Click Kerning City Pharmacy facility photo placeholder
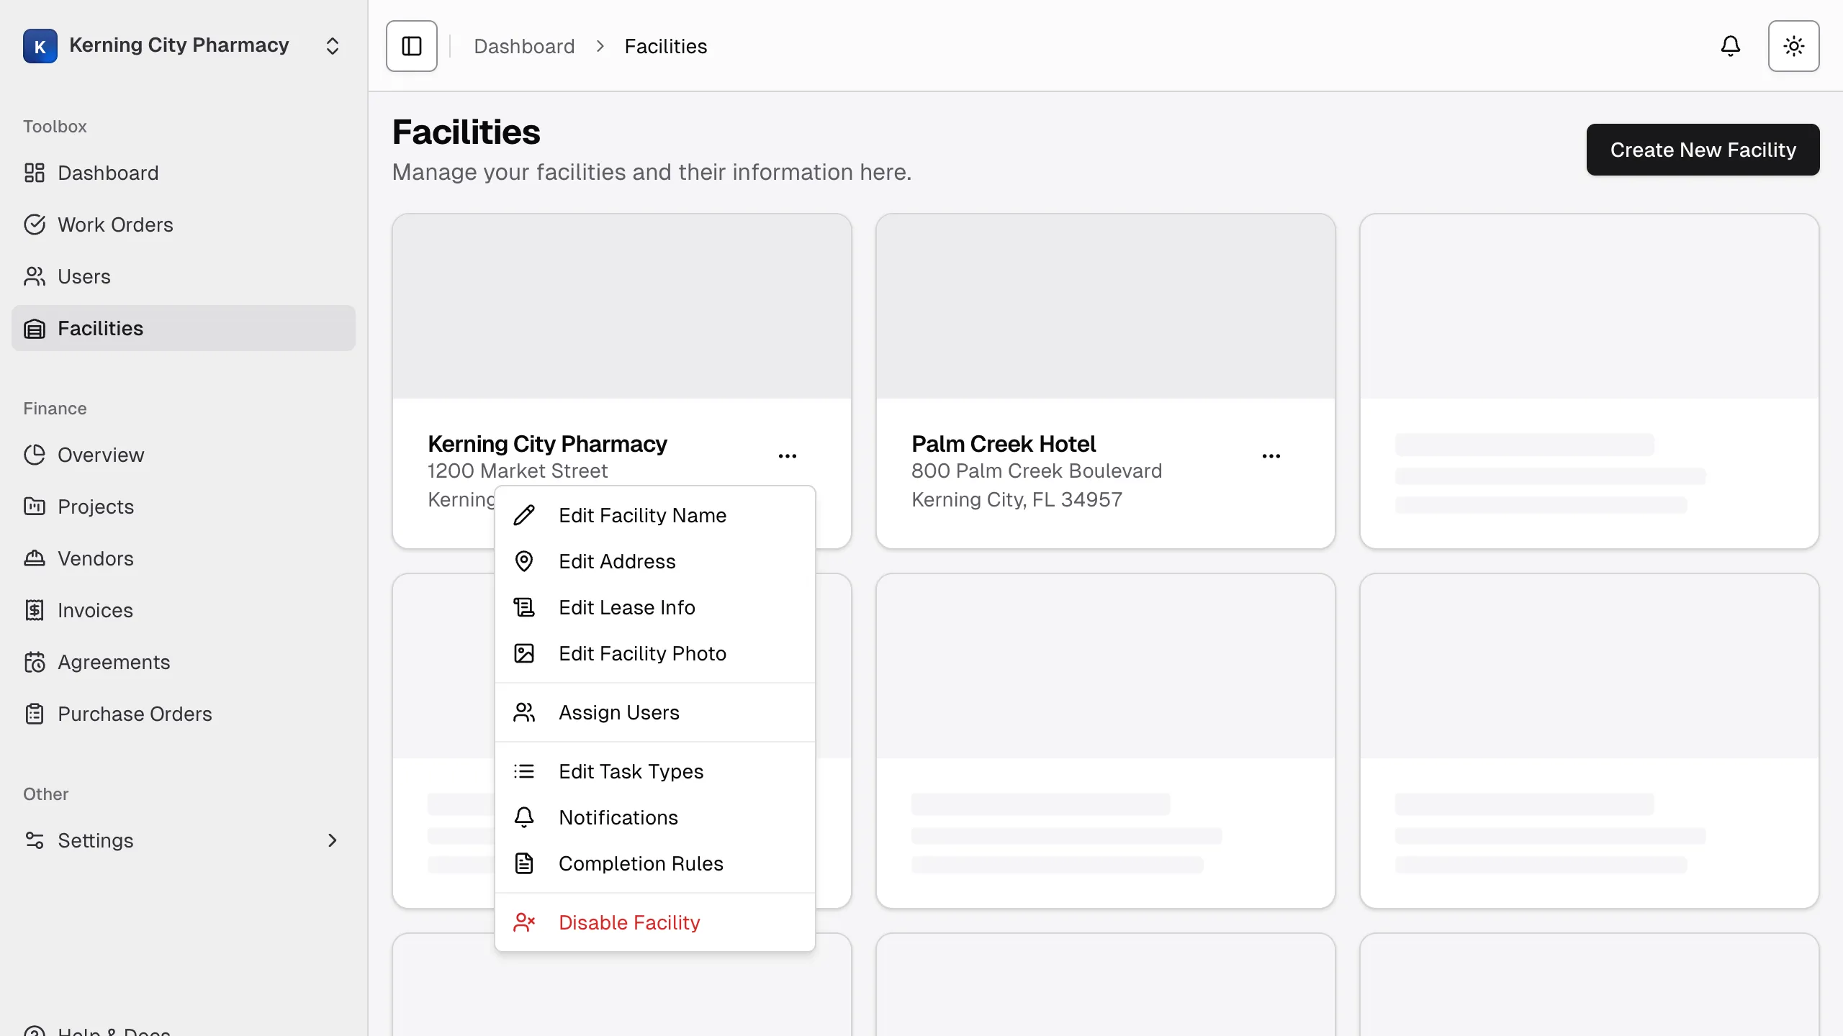This screenshot has width=1843, height=1036. click(x=622, y=306)
